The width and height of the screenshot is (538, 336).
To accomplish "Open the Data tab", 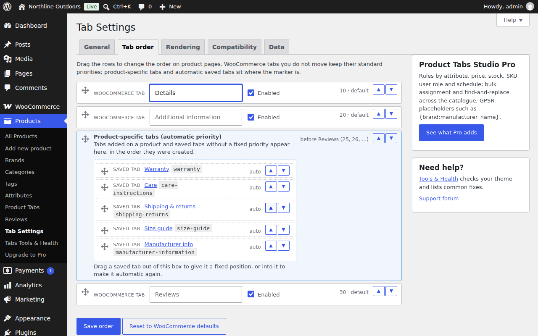I will click(277, 47).
